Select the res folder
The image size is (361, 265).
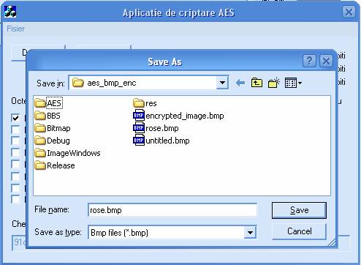145,103
